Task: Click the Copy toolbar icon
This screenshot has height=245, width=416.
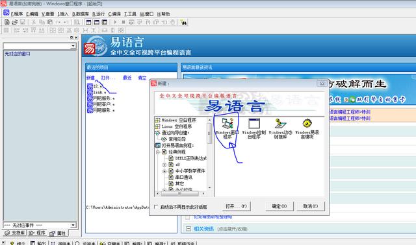Action: point(42,22)
